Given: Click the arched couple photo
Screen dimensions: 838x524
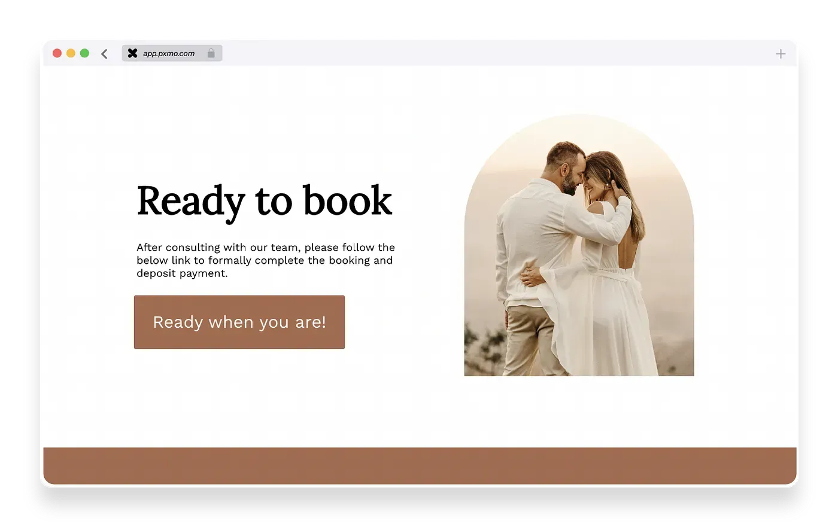Looking at the screenshot, I should click(x=579, y=245).
